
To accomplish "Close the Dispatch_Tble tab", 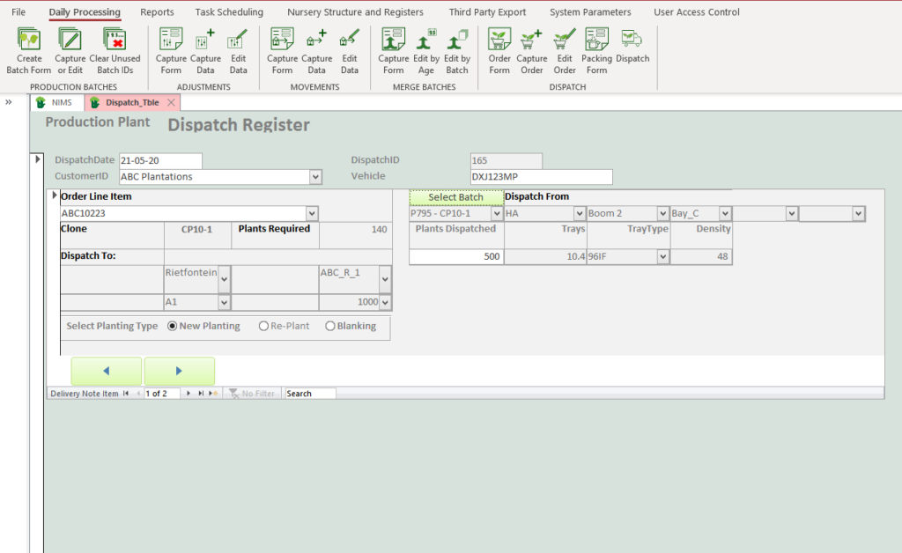I will tap(172, 102).
